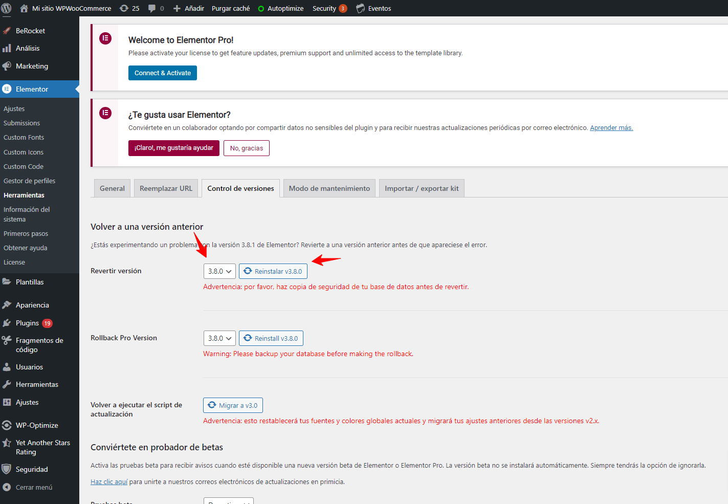Switch to the Reemplazar URL tab
728x504 pixels.
point(166,188)
